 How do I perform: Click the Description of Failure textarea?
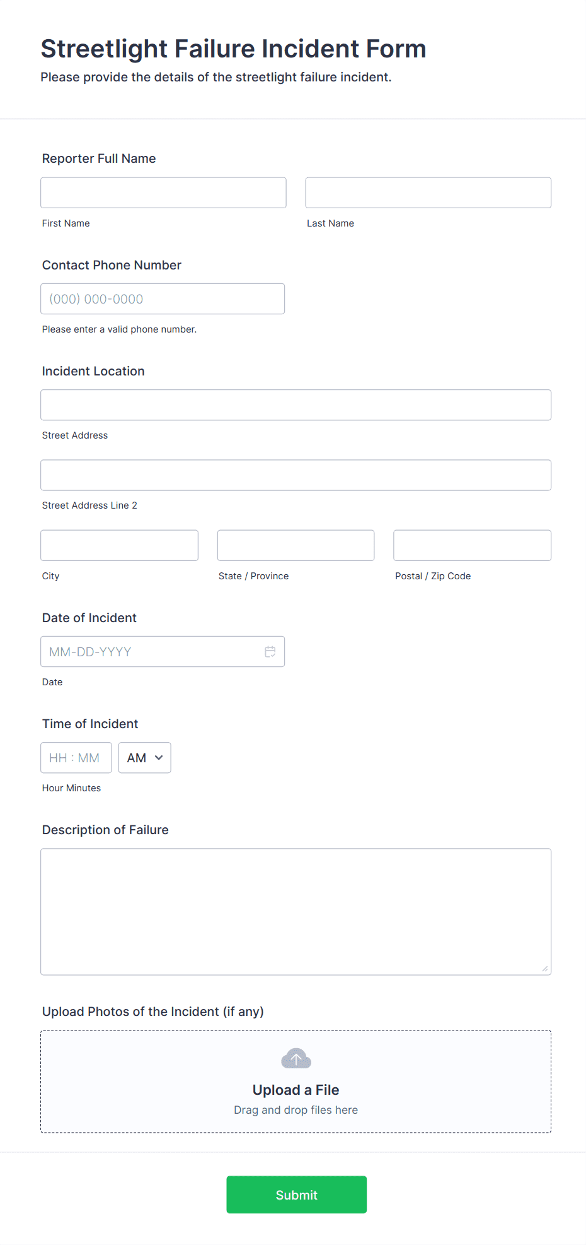point(296,911)
